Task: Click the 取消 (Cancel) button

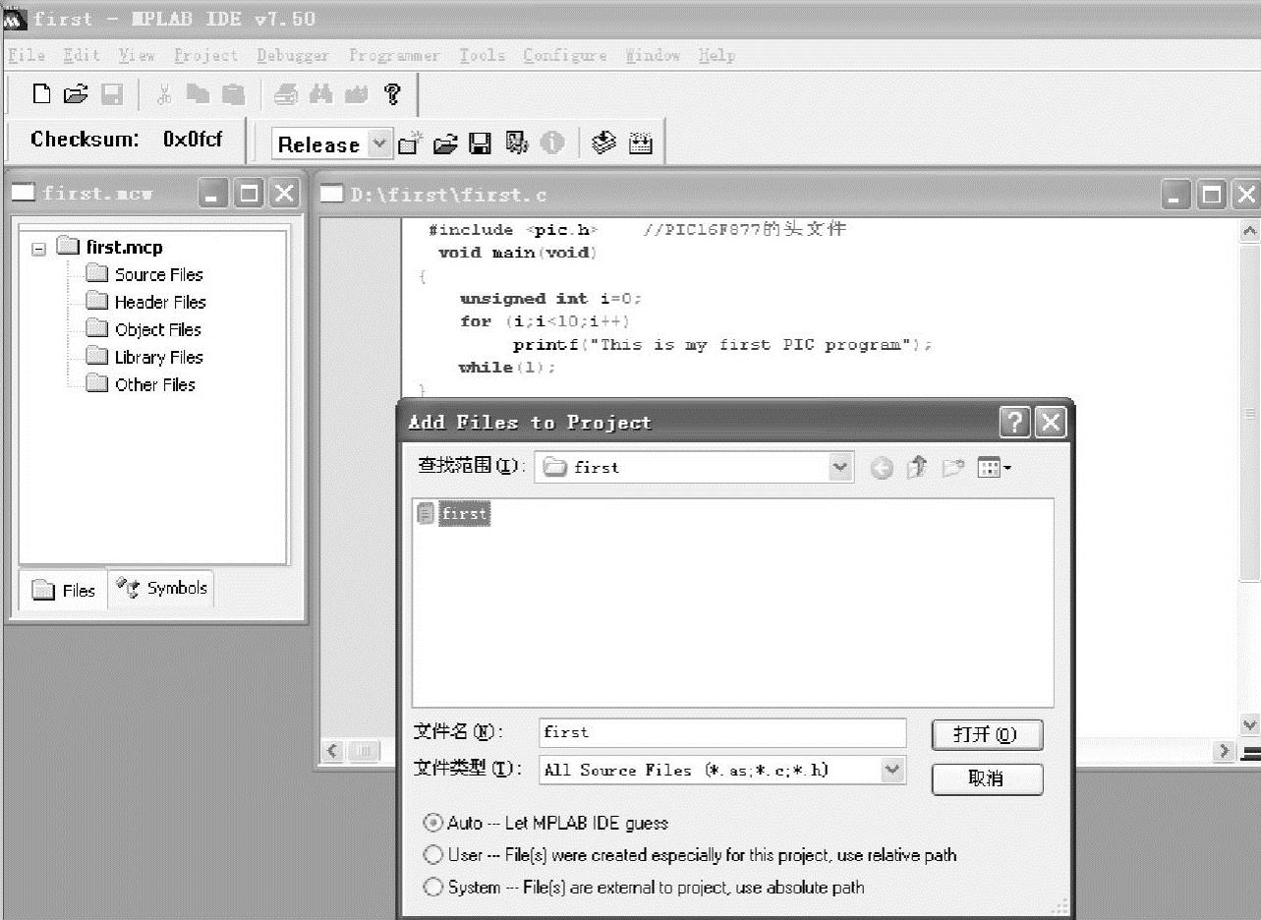Action: pyautogui.click(x=987, y=778)
